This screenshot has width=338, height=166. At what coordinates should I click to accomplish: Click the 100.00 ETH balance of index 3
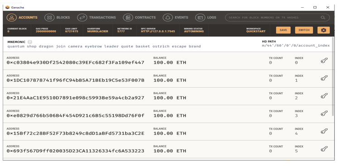click(x=169, y=116)
